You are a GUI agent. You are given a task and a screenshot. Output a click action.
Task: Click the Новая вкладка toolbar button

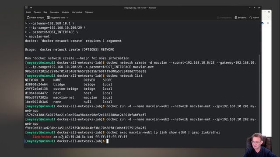click(35, 17)
